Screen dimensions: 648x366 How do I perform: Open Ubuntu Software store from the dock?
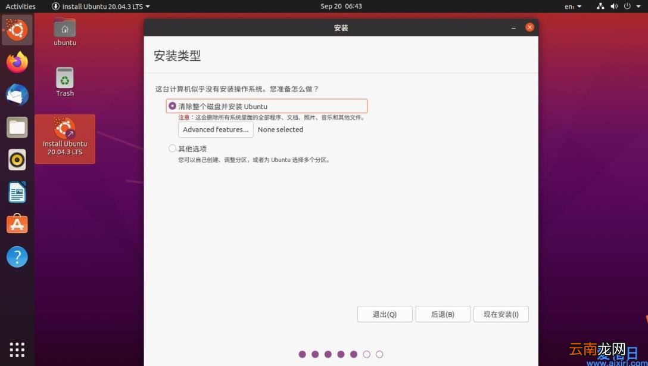click(17, 224)
